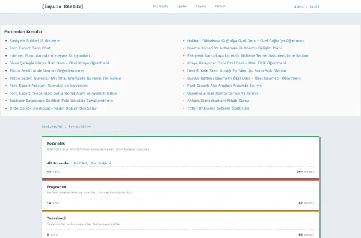This screenshot has height=238, width=361.
Task: Open the Arama menu item
Action: pyautogui.click(x=200, y=7)
